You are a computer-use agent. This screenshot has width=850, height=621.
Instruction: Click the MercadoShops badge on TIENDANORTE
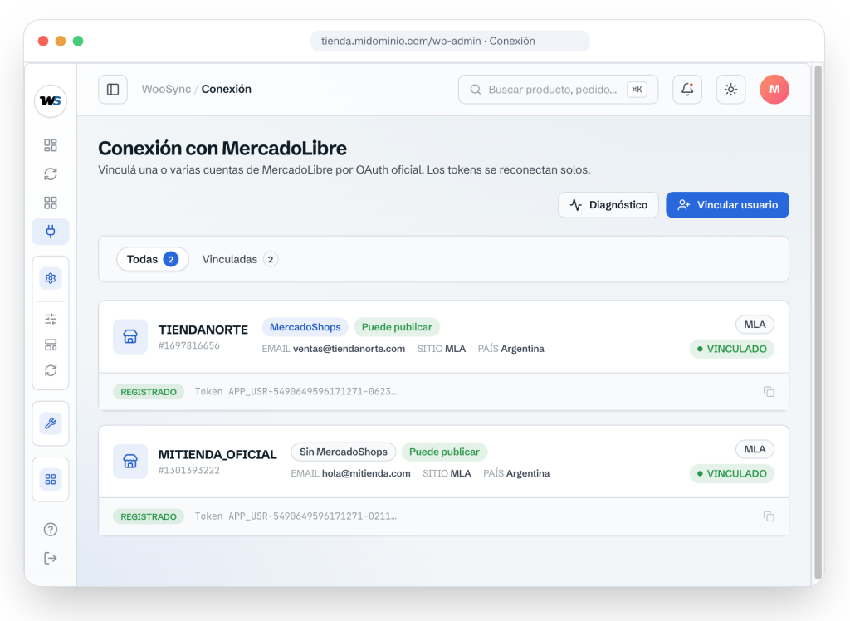[x=305, y=327]
